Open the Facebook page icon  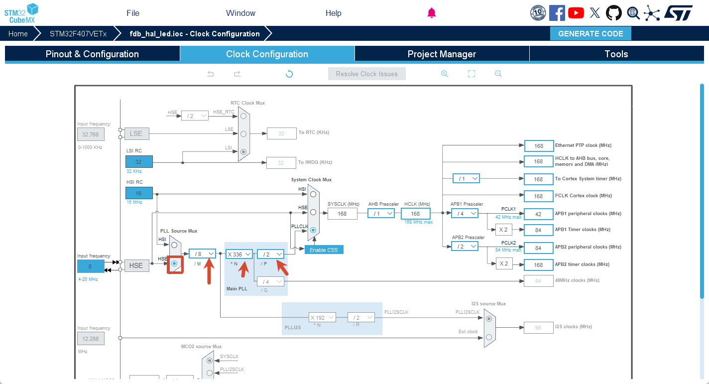click(x=557, y=13)
